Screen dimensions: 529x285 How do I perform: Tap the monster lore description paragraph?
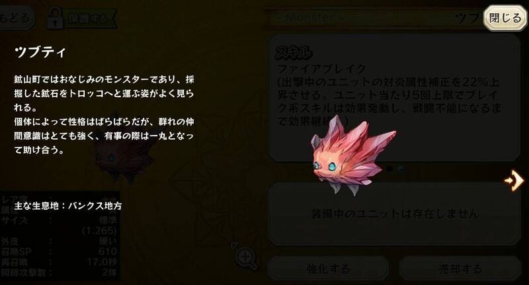[x=104, y=114]
